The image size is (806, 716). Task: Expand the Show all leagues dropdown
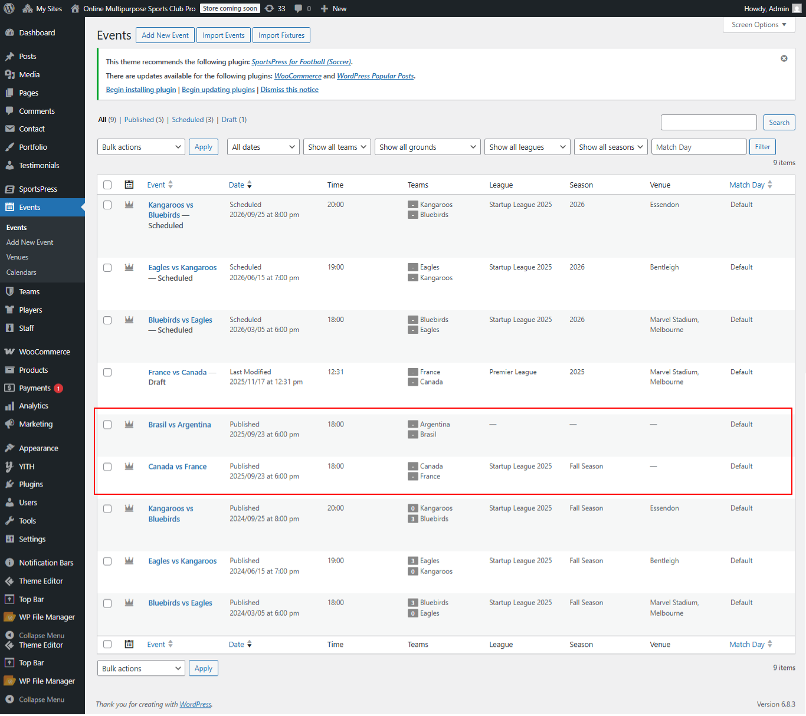click(x=527, y=147)
